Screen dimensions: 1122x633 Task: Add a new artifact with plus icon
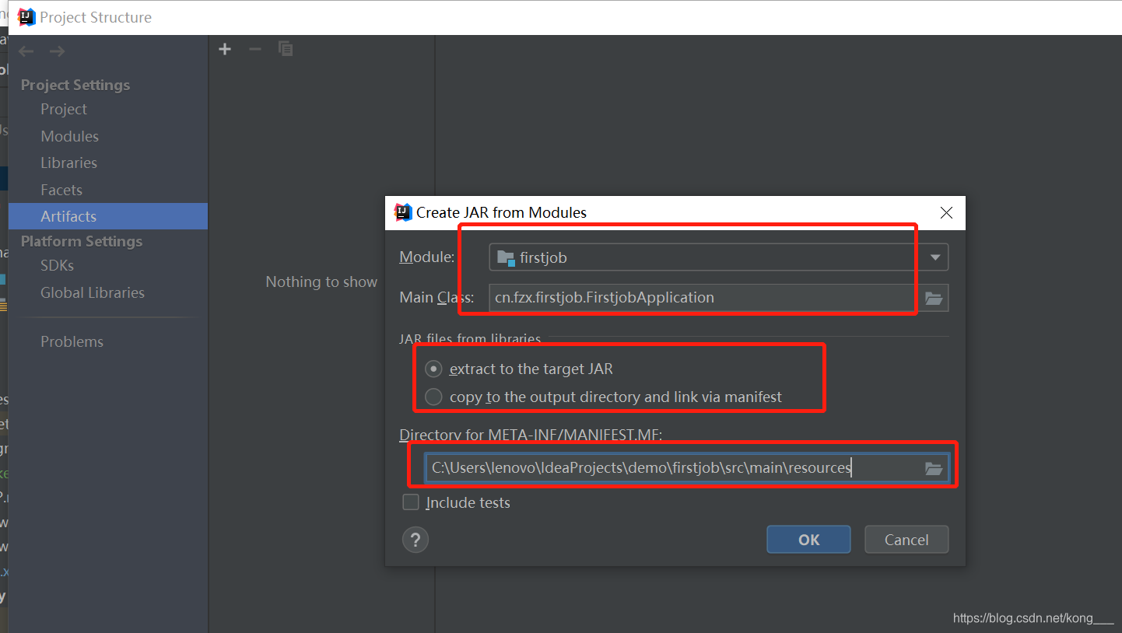225,49
